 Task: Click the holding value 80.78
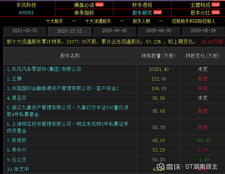pos(159,128)
